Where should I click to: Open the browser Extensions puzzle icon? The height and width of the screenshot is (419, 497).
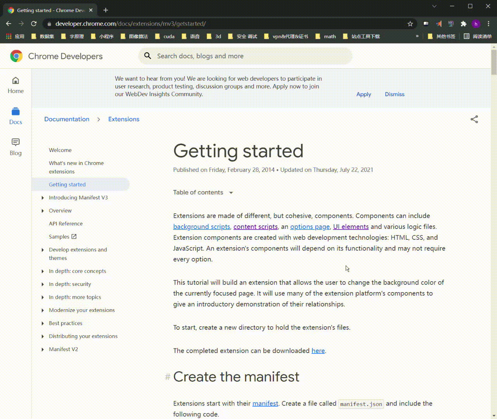[463, 24]
